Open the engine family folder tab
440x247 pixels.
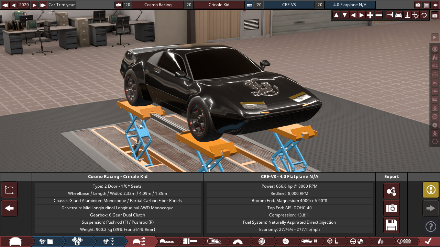tap(46, 242)
